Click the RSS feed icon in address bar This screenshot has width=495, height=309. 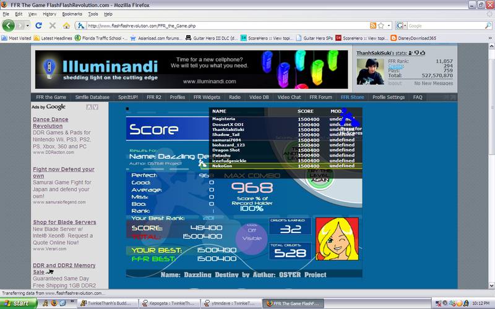tap(373, 26)
